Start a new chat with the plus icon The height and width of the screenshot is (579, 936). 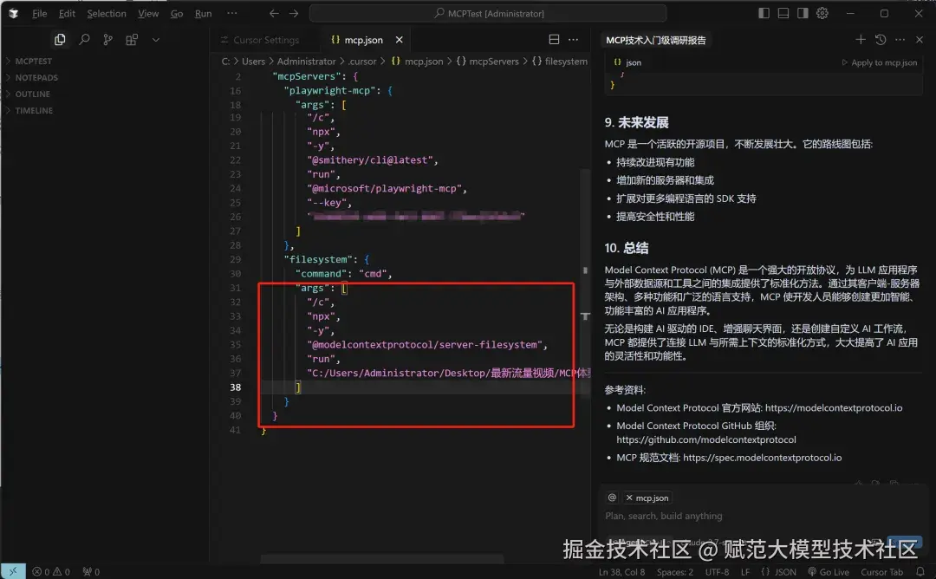[860, 39]
